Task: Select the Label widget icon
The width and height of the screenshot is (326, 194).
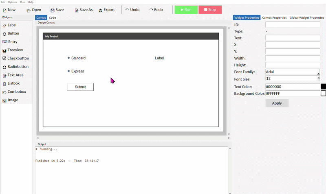Action: (x=4, y=26)
